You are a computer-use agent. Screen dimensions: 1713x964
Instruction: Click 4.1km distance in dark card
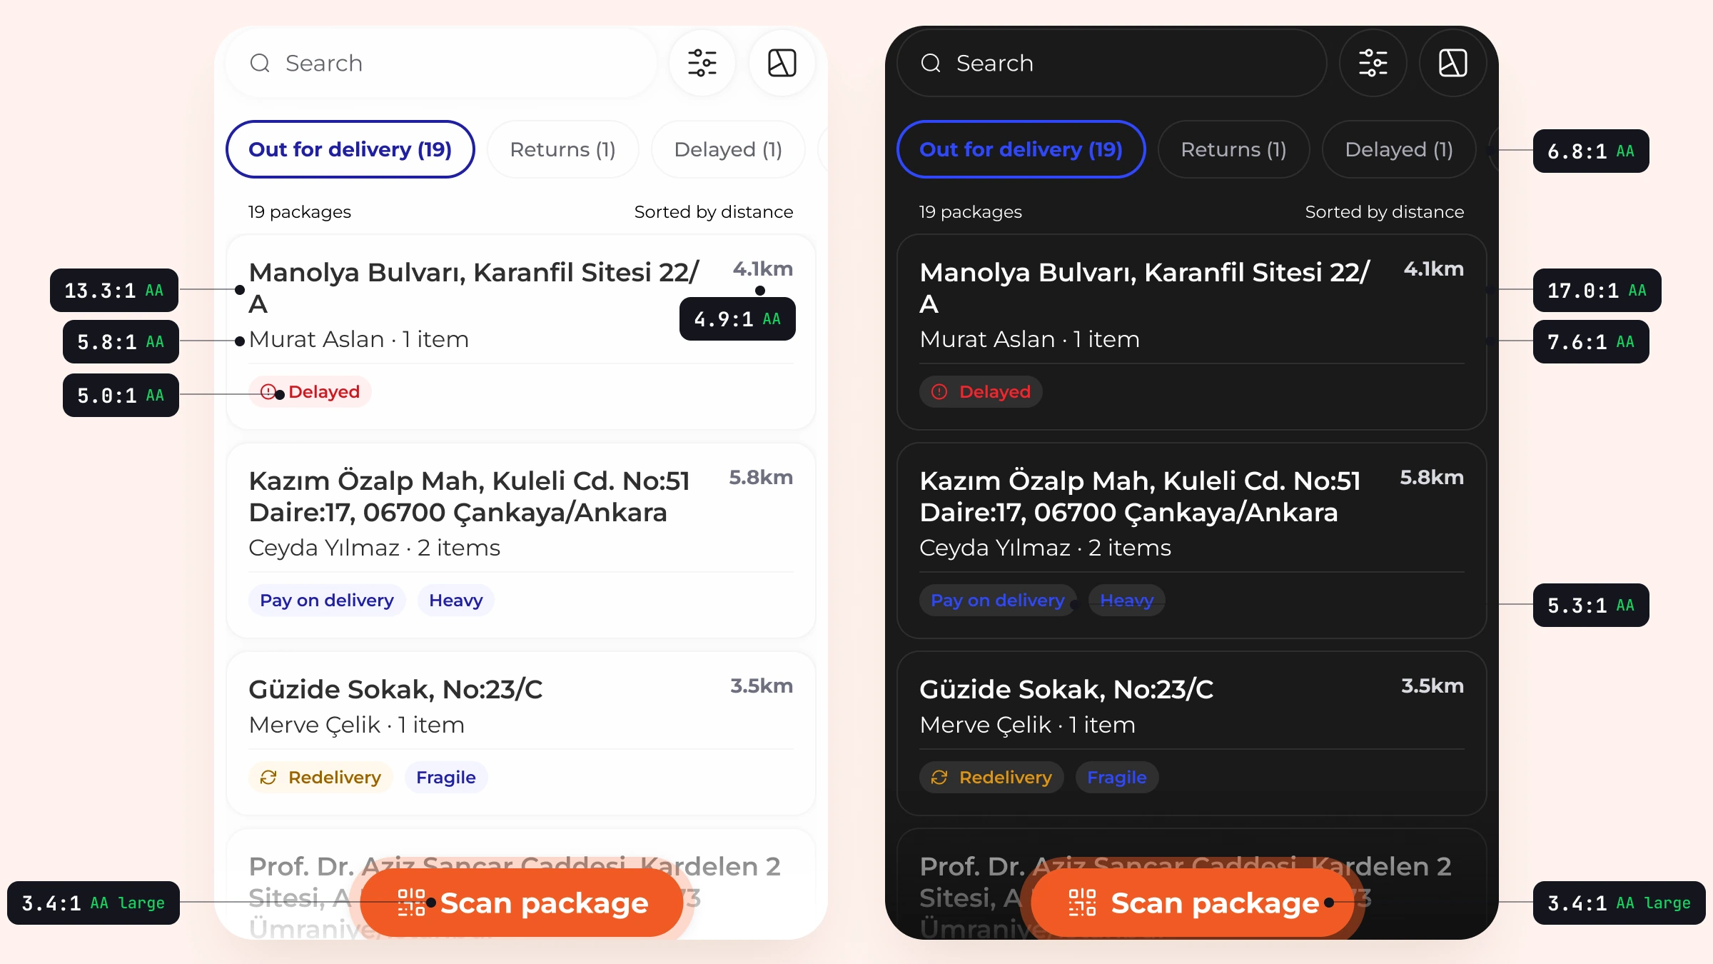pyautogui.click(x=1434, y=269)
